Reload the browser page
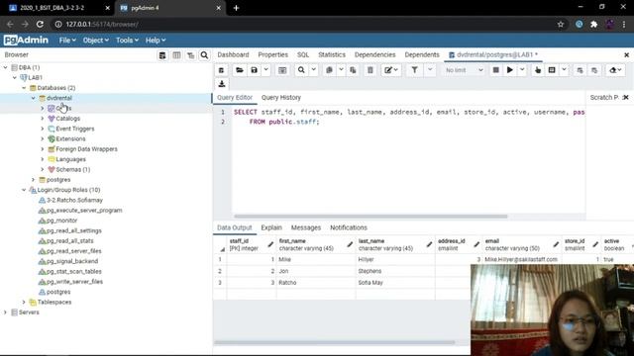 [40, 24]
